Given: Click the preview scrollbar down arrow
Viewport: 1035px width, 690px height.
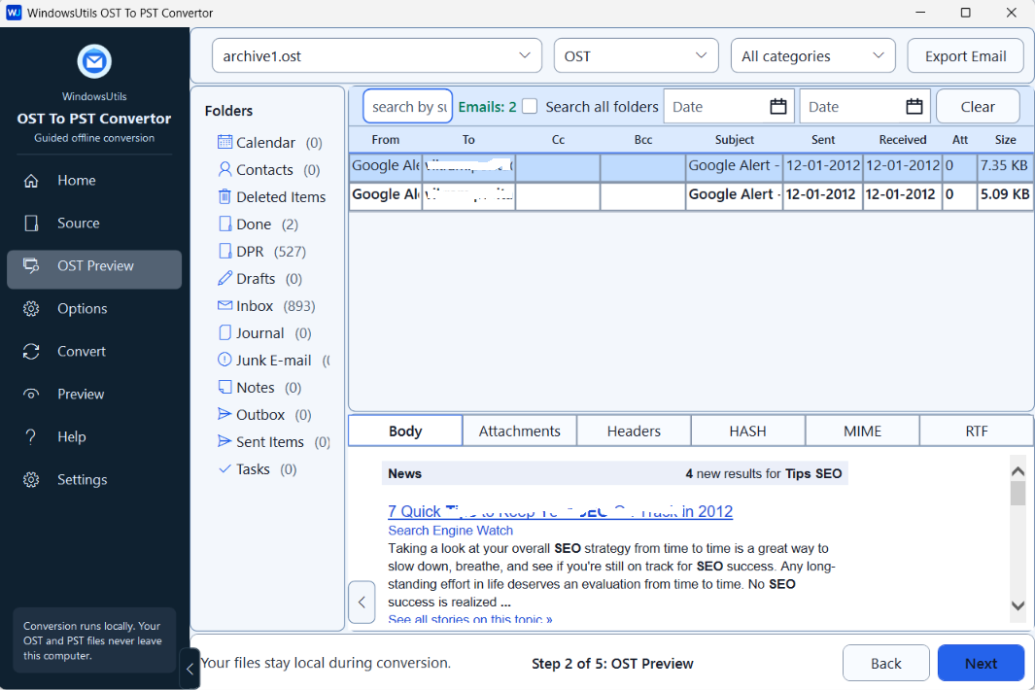Looking at the screenshot, I should [1018, 605].
